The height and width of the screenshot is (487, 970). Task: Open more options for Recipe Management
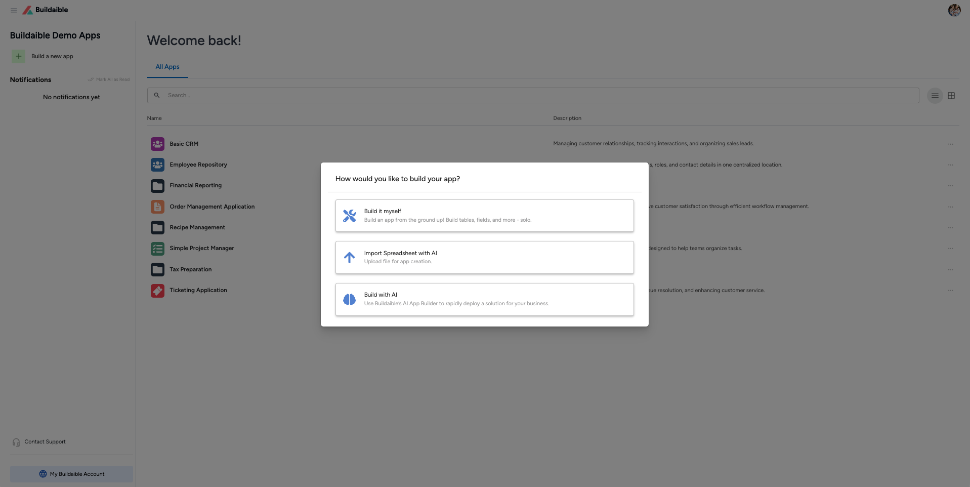tap(951, 228)
